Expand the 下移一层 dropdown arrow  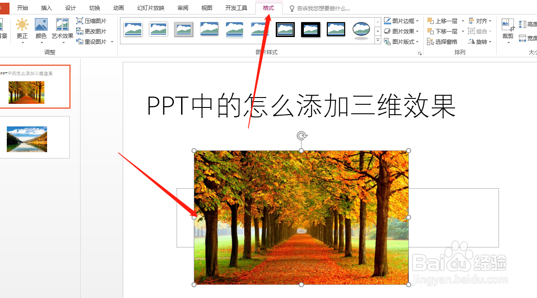click(463, 32)
